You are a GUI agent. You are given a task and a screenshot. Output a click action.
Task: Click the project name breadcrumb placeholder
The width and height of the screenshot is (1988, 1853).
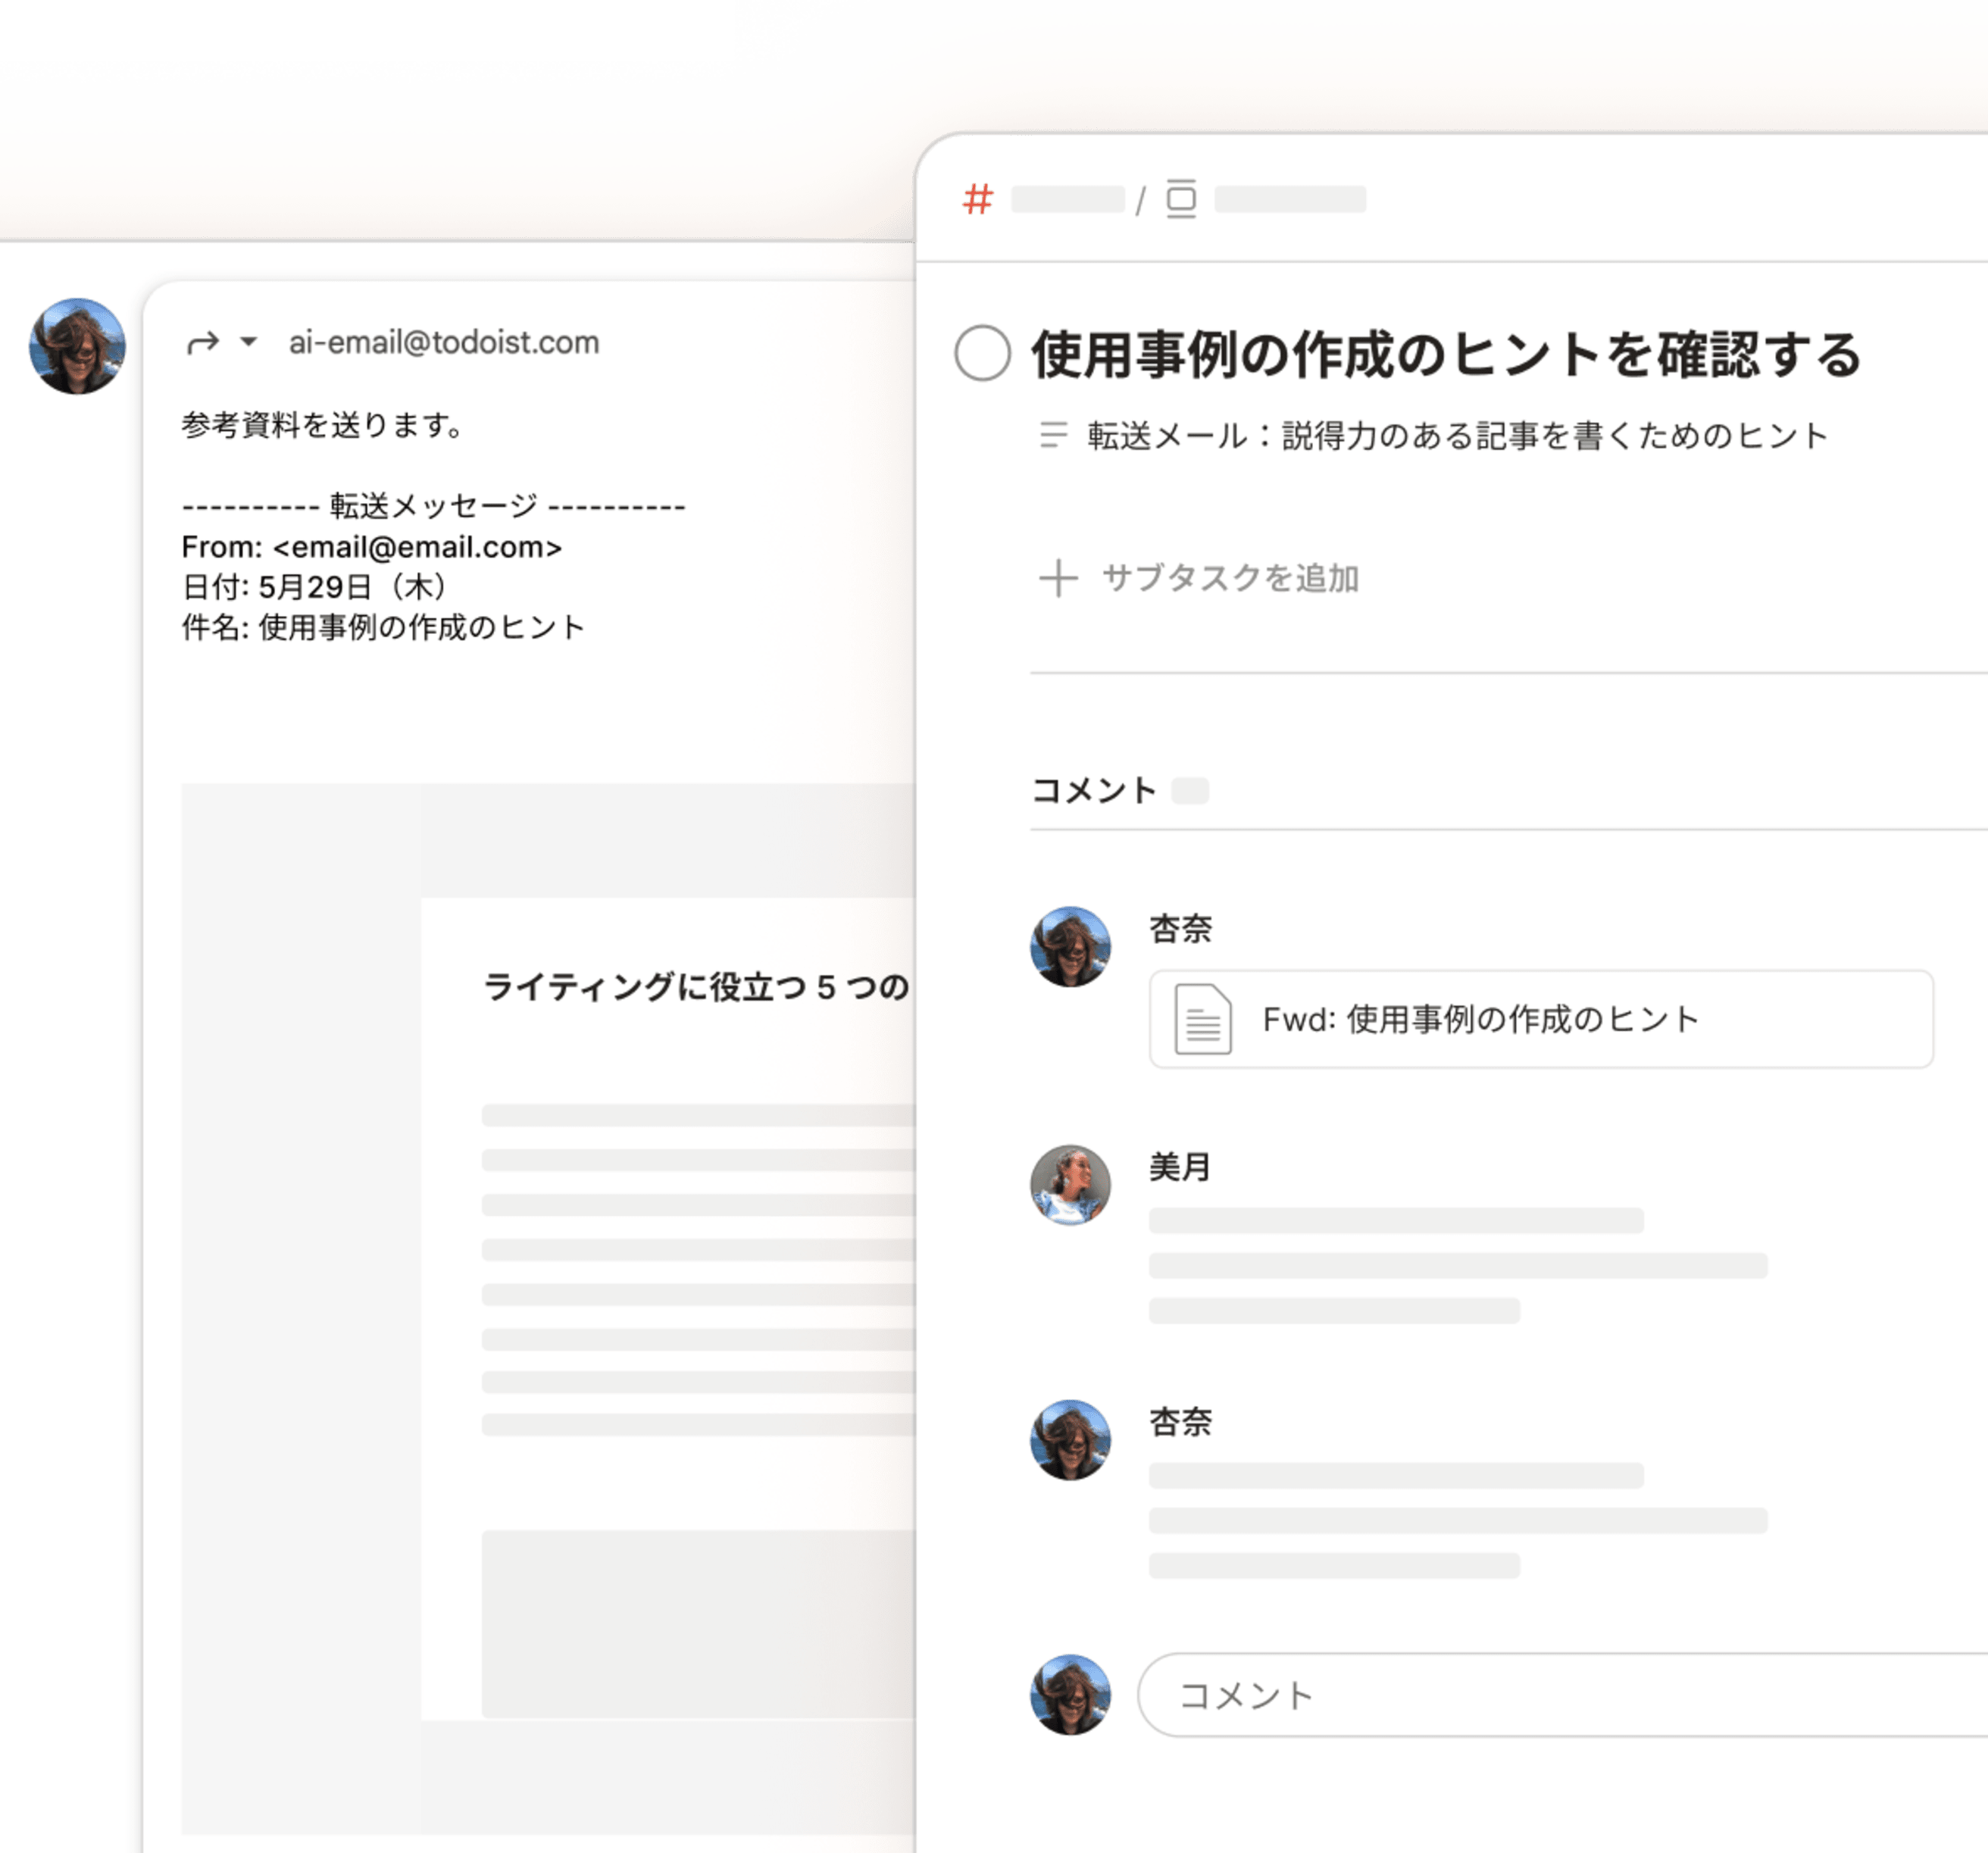(1067, 199)
